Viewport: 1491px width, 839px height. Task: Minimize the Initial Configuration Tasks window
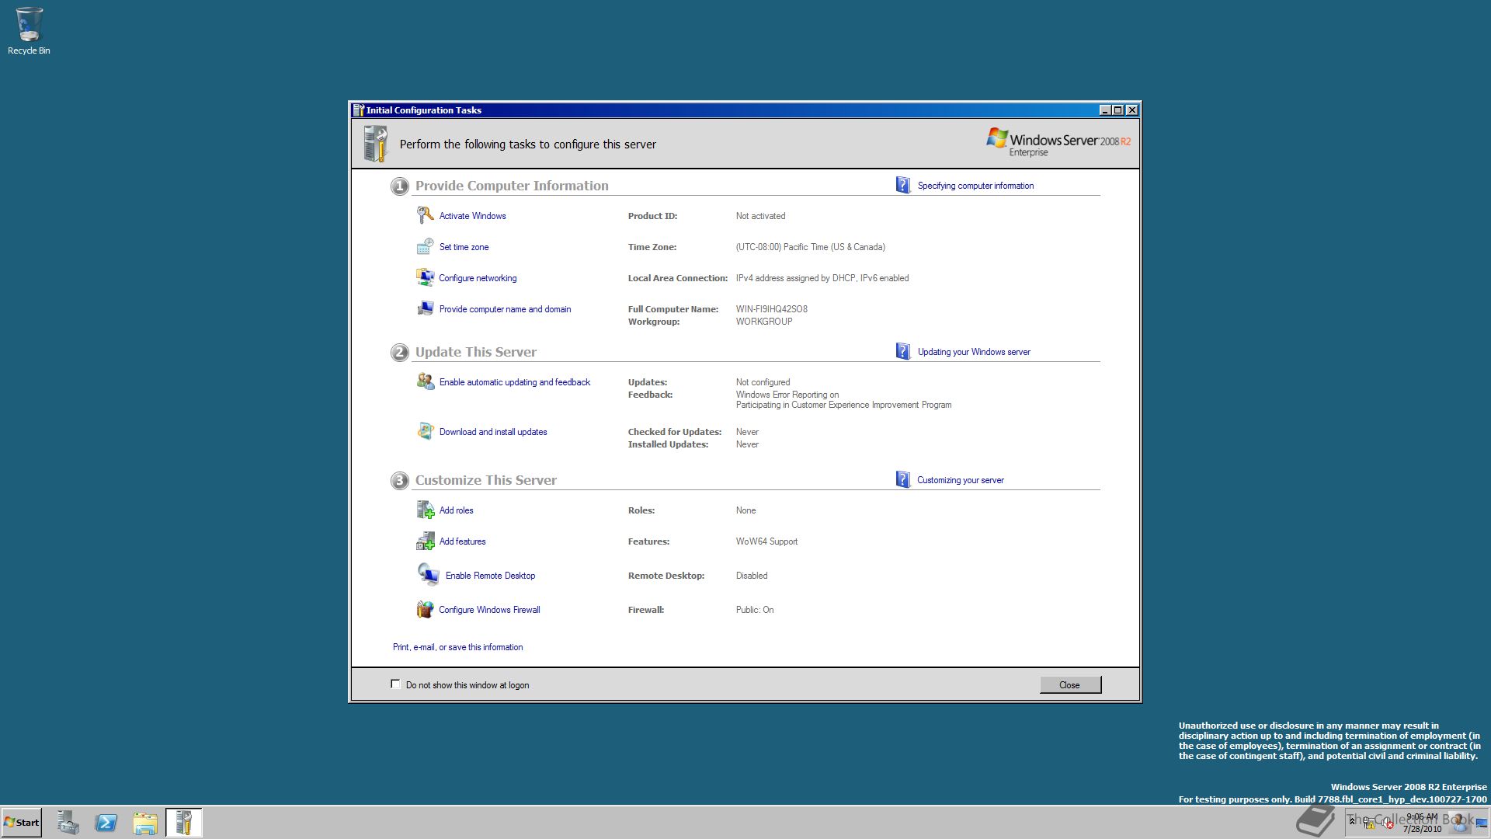[1104, 110]
